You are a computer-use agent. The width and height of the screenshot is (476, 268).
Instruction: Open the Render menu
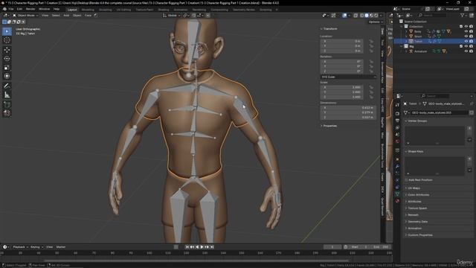click(x=30, y=9)
